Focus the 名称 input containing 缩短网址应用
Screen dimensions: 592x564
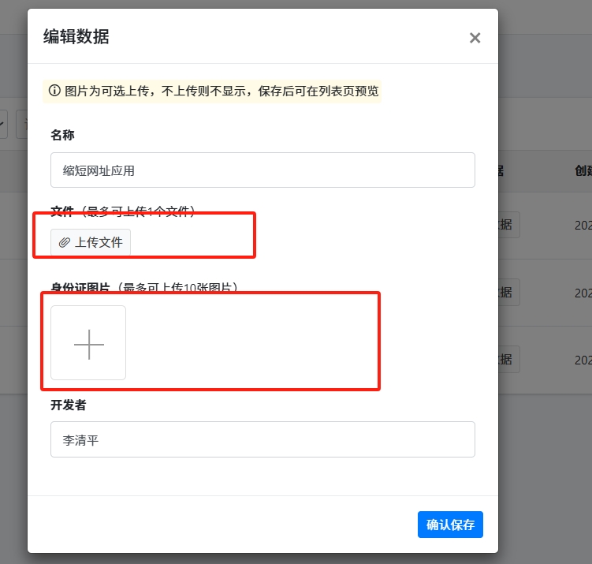click(262, 170)
